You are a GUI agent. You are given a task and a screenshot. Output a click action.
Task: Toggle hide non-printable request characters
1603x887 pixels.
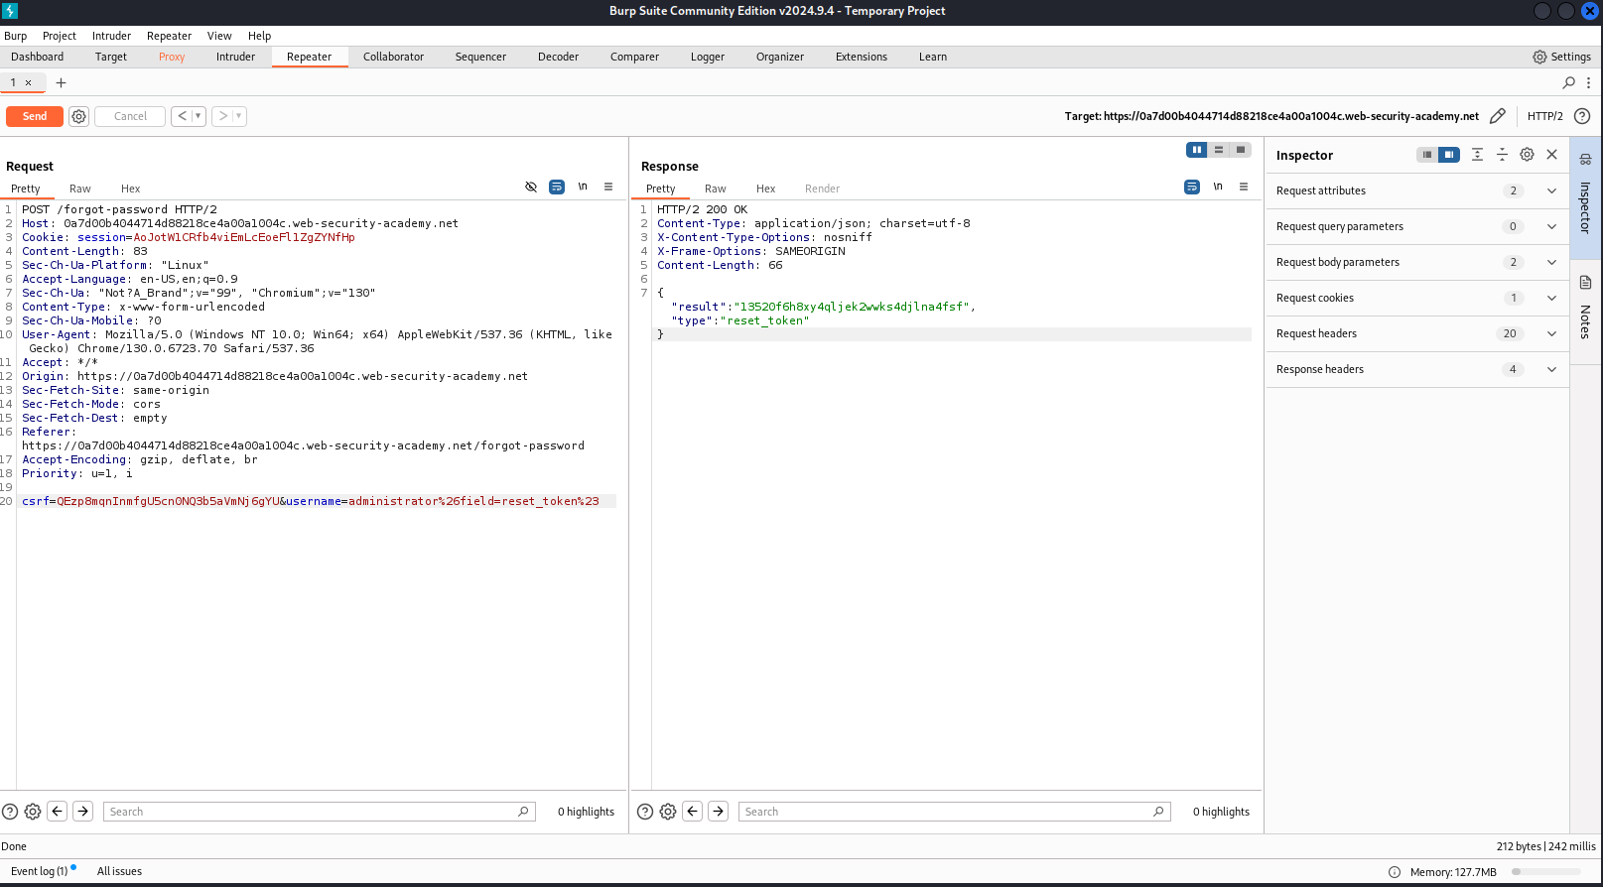pos(531,187)
